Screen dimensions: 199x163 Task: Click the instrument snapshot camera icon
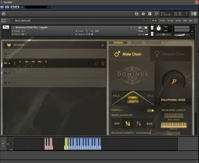tap(140, 28)
